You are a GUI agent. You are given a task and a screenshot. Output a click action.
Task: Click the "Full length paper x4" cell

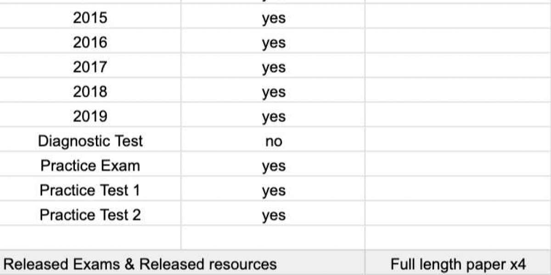click(x=458, y=264)
